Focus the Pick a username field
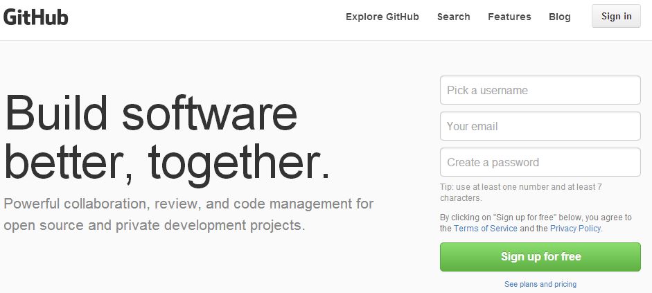Viewport: 652px width, 293px height. point(540,90)
